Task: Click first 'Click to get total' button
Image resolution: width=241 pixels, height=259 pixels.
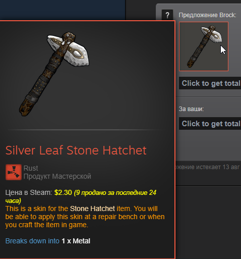Action: (x=210, y=83)
